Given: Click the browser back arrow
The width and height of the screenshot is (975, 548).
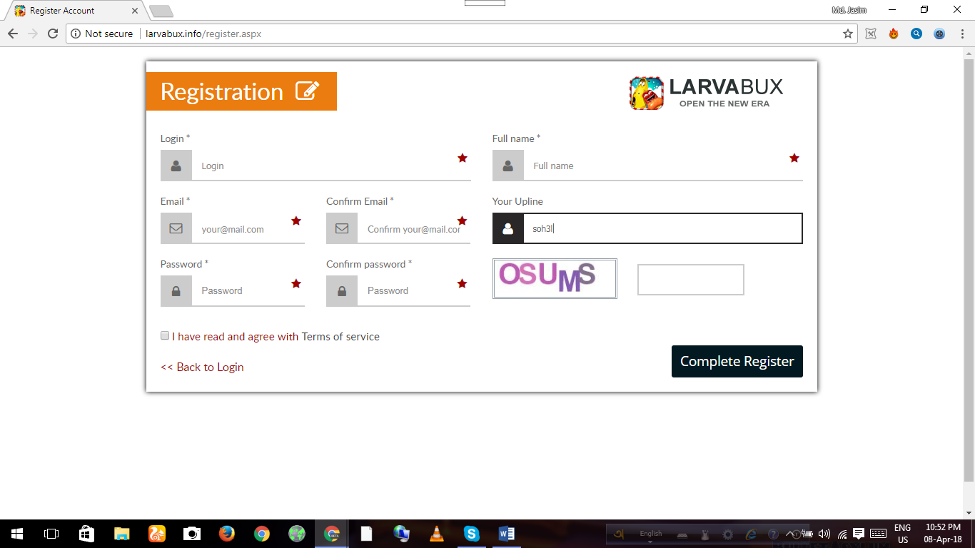Looking at the screenshot, I should tap(12, 34).
